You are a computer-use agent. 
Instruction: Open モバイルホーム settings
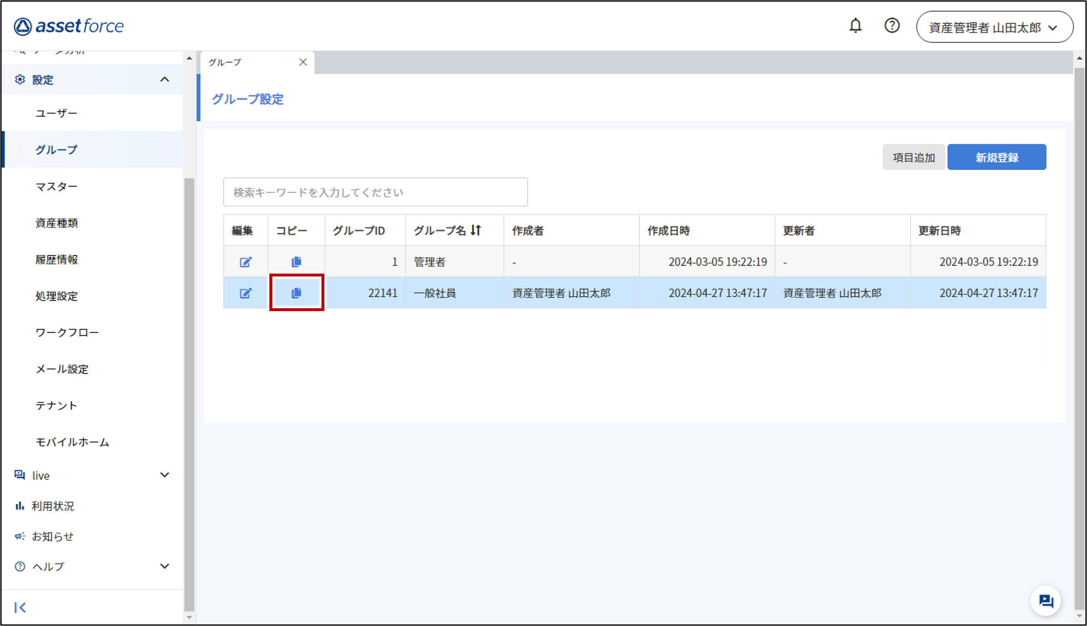[72, 442]
